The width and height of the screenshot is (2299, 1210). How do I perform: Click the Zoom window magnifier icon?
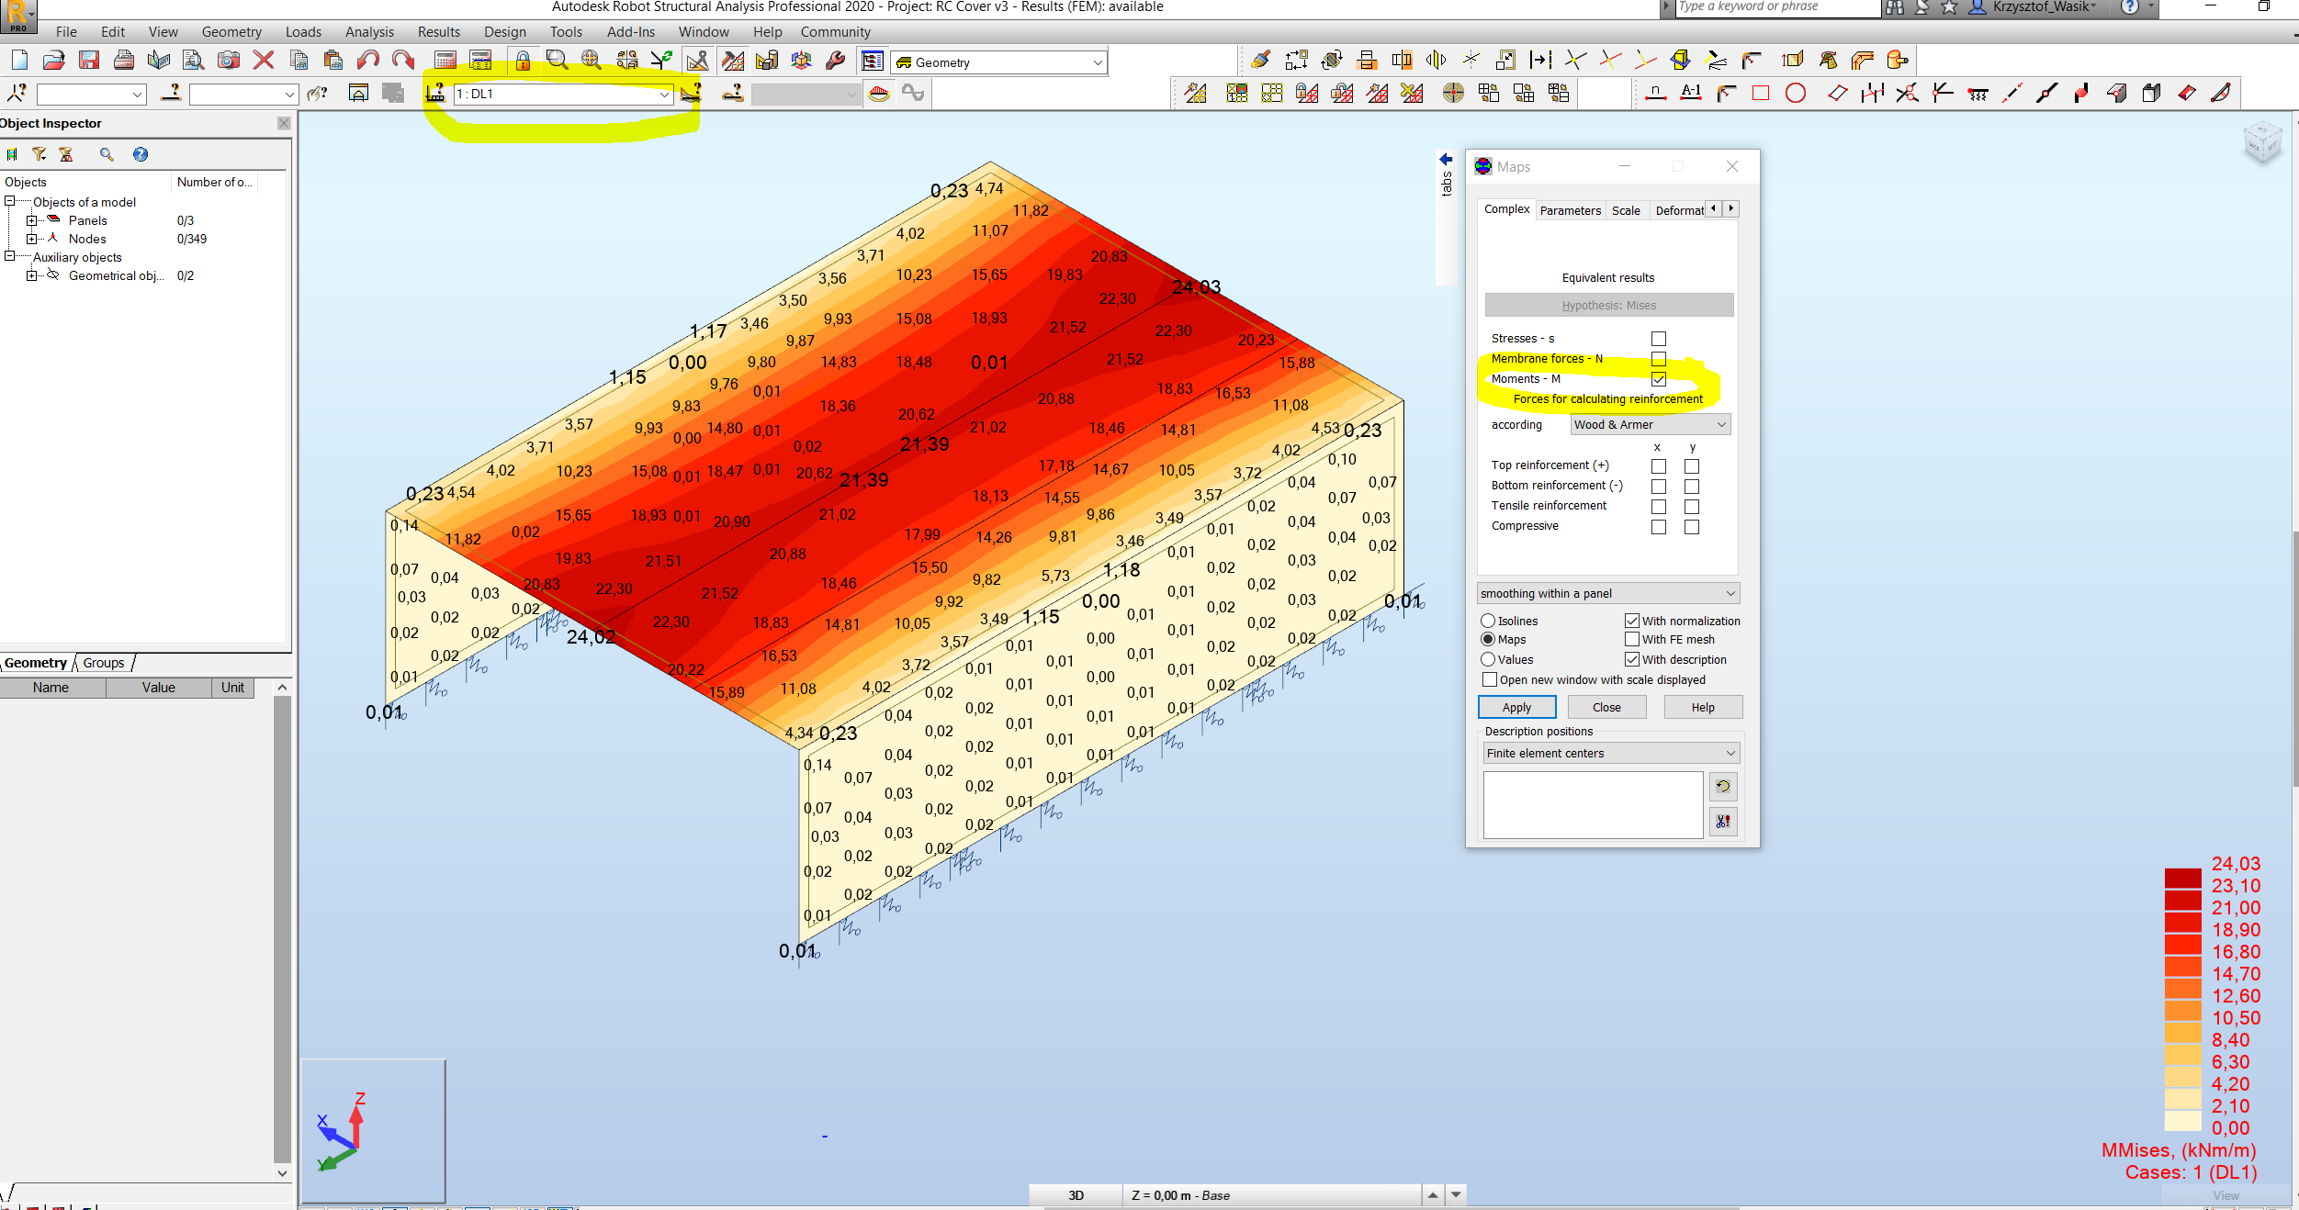(x=555, y=61)
